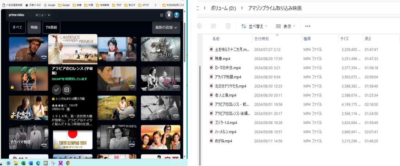
Task: Open the 八色石里庭物語 bookmark
Action: pyautogui.click(x=12, y=5)
